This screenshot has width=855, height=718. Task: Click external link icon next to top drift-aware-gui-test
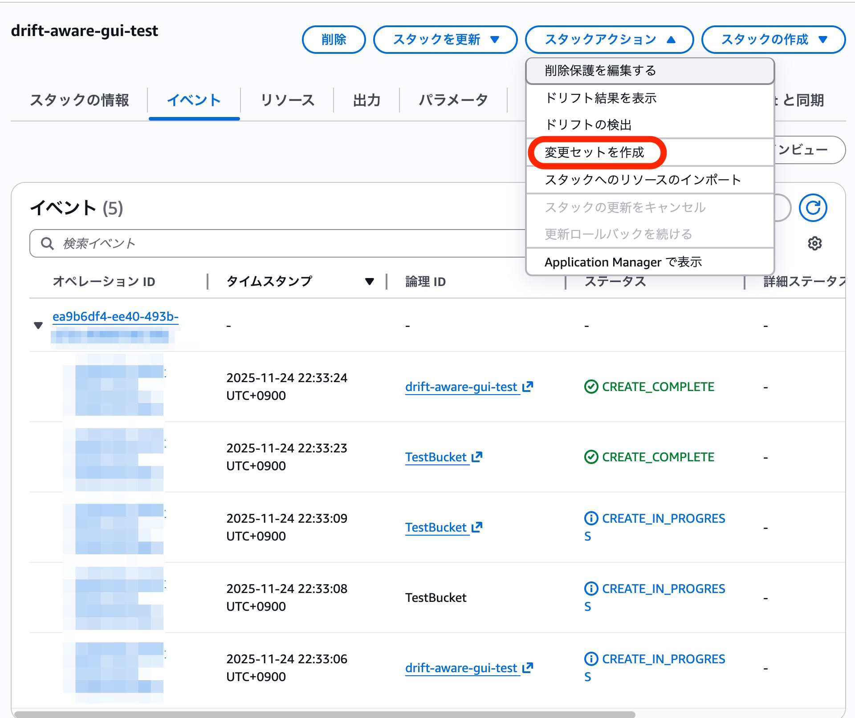[528, 387]
